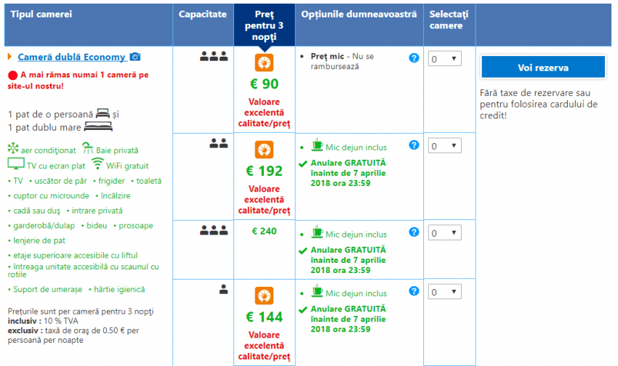The height and width of the screenshot is (366, 618).
Task: Click the three-person capacity icon in first row
Action: coord(214,57)
